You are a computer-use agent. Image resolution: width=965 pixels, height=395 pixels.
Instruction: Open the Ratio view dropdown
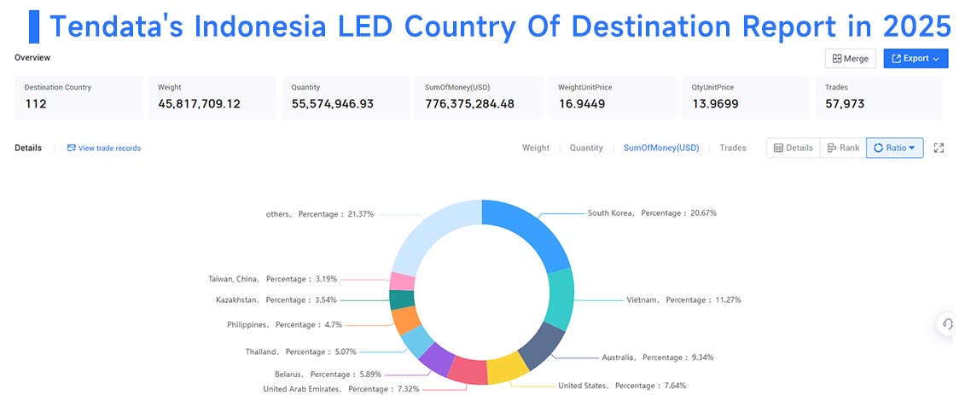[895, 148]
